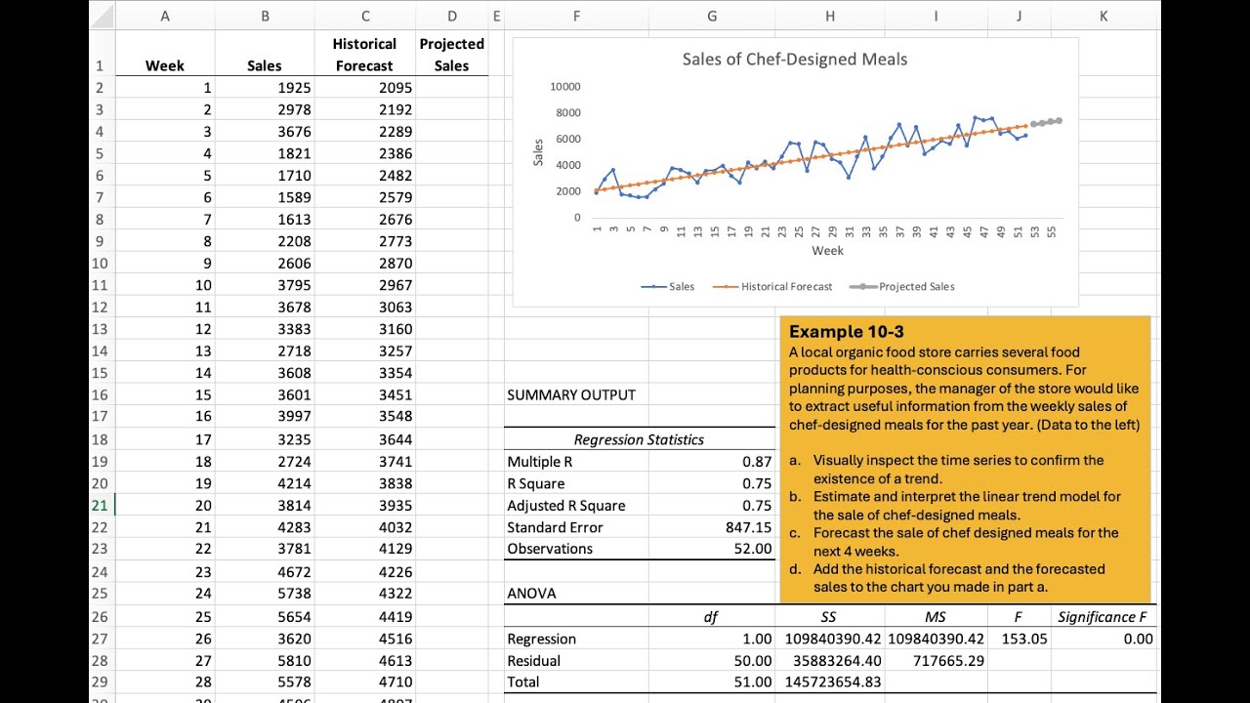Click the Sales vertical axis title
1250x703 pixels.
538,151
